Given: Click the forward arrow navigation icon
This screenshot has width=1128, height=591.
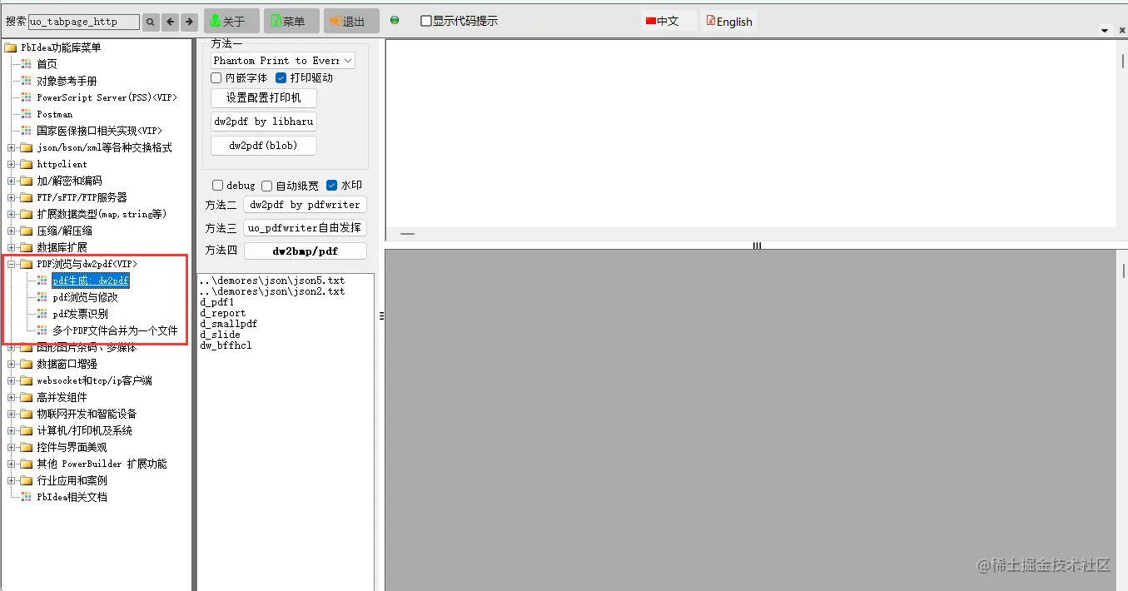Looking at the screenshot, I should tap(188, 22).
